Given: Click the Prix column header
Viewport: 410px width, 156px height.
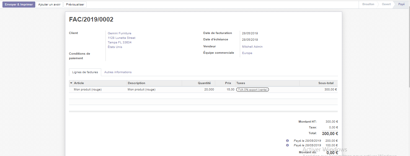Looking at the screenshot, I should 228,83.
